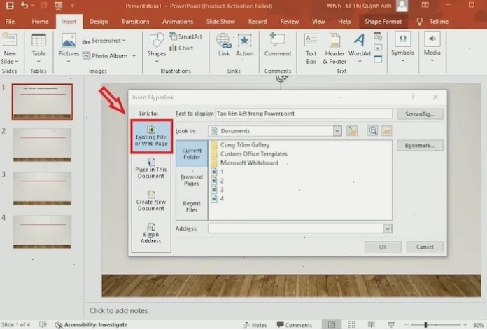487x330 pixels.
Task: Click OK in Insert Hyperlink dialog
Action: click(x=383, y=247)
